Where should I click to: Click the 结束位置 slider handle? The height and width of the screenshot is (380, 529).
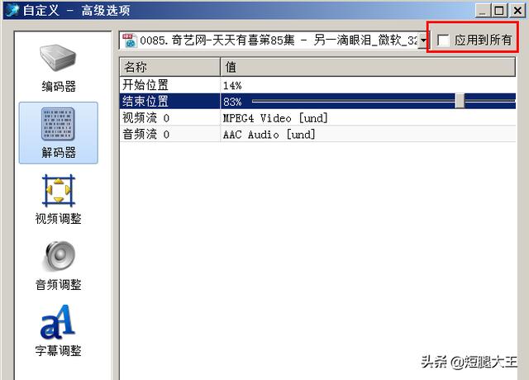(460, 101)
